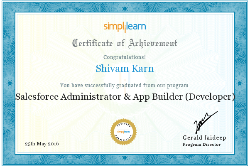
Task: Click the 'Program Director' label
Action: pos(202,145)
